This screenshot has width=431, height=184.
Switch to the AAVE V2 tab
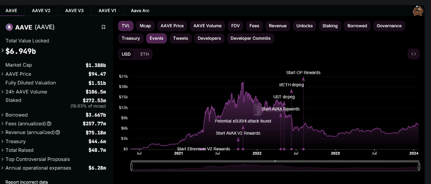click(41, 11)
